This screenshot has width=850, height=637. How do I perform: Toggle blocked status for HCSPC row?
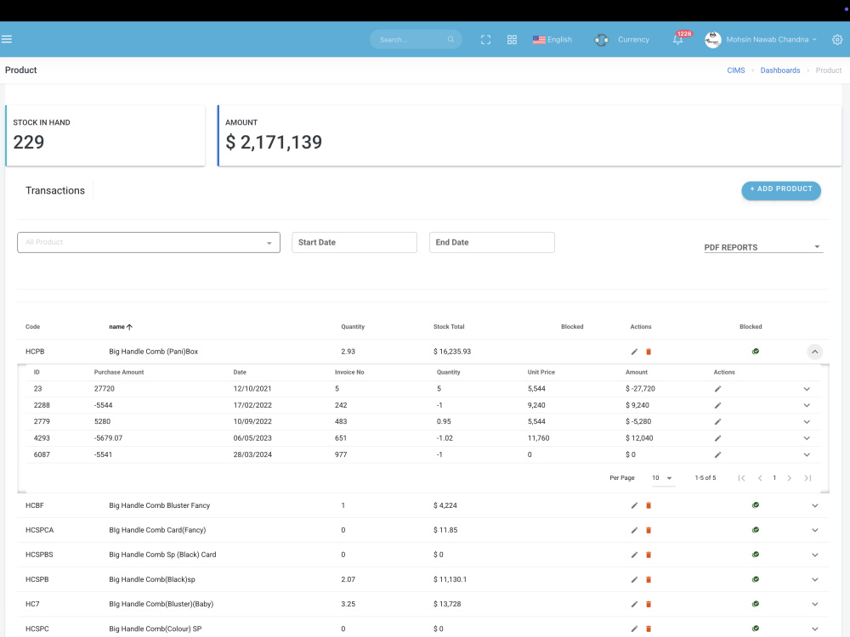point(755,629)
